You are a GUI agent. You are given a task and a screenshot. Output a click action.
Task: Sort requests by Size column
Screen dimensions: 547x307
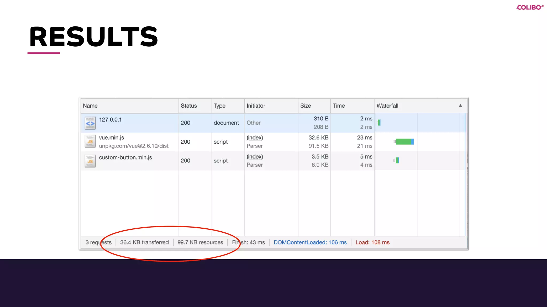coord(305,106)
